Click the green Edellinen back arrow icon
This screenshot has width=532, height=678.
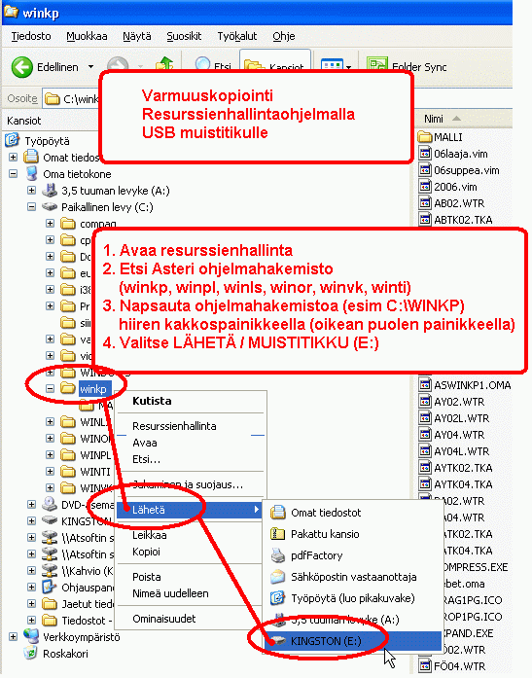click(x=21, y=67)
